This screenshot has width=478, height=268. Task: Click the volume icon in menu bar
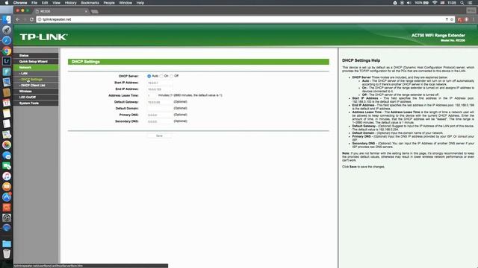coord(409,3)
